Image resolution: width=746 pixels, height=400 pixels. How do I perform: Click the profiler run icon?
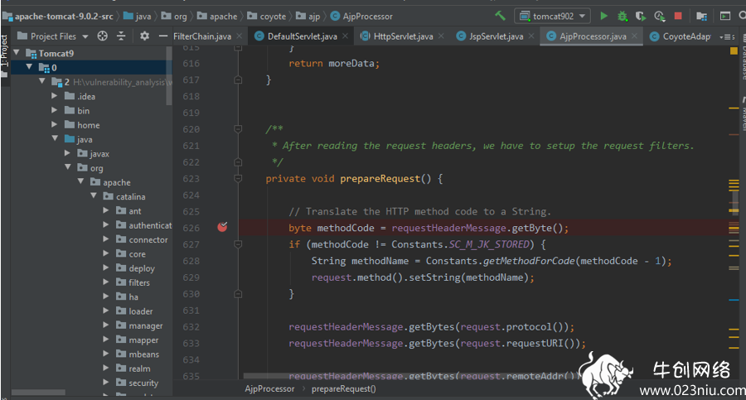pyautogui.click(x=659, y=17)
